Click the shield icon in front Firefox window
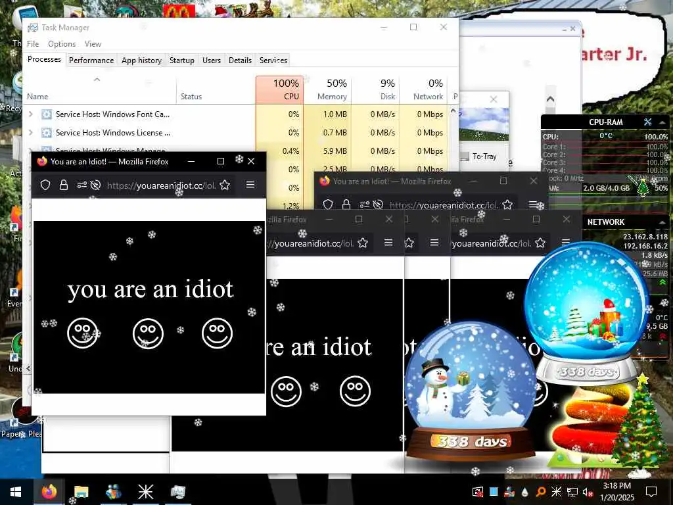Viewport: 673px width, 505px height. (45, 185)
